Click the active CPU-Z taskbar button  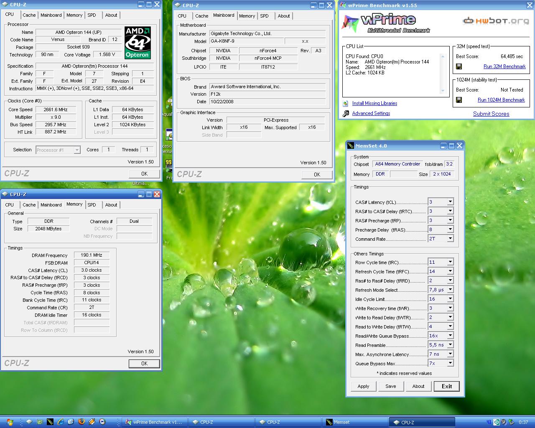coord(422,422)
